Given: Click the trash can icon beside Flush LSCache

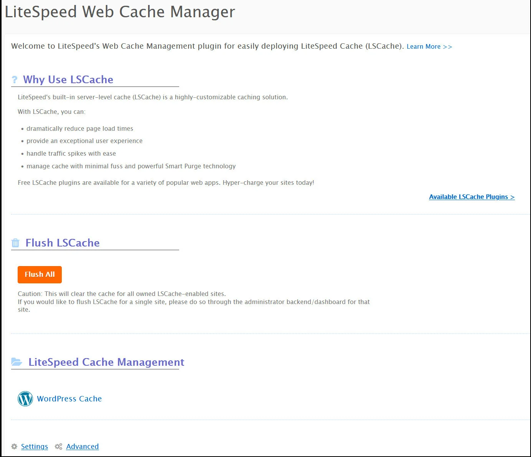Looking at the screenshot, I should point(15,243).
